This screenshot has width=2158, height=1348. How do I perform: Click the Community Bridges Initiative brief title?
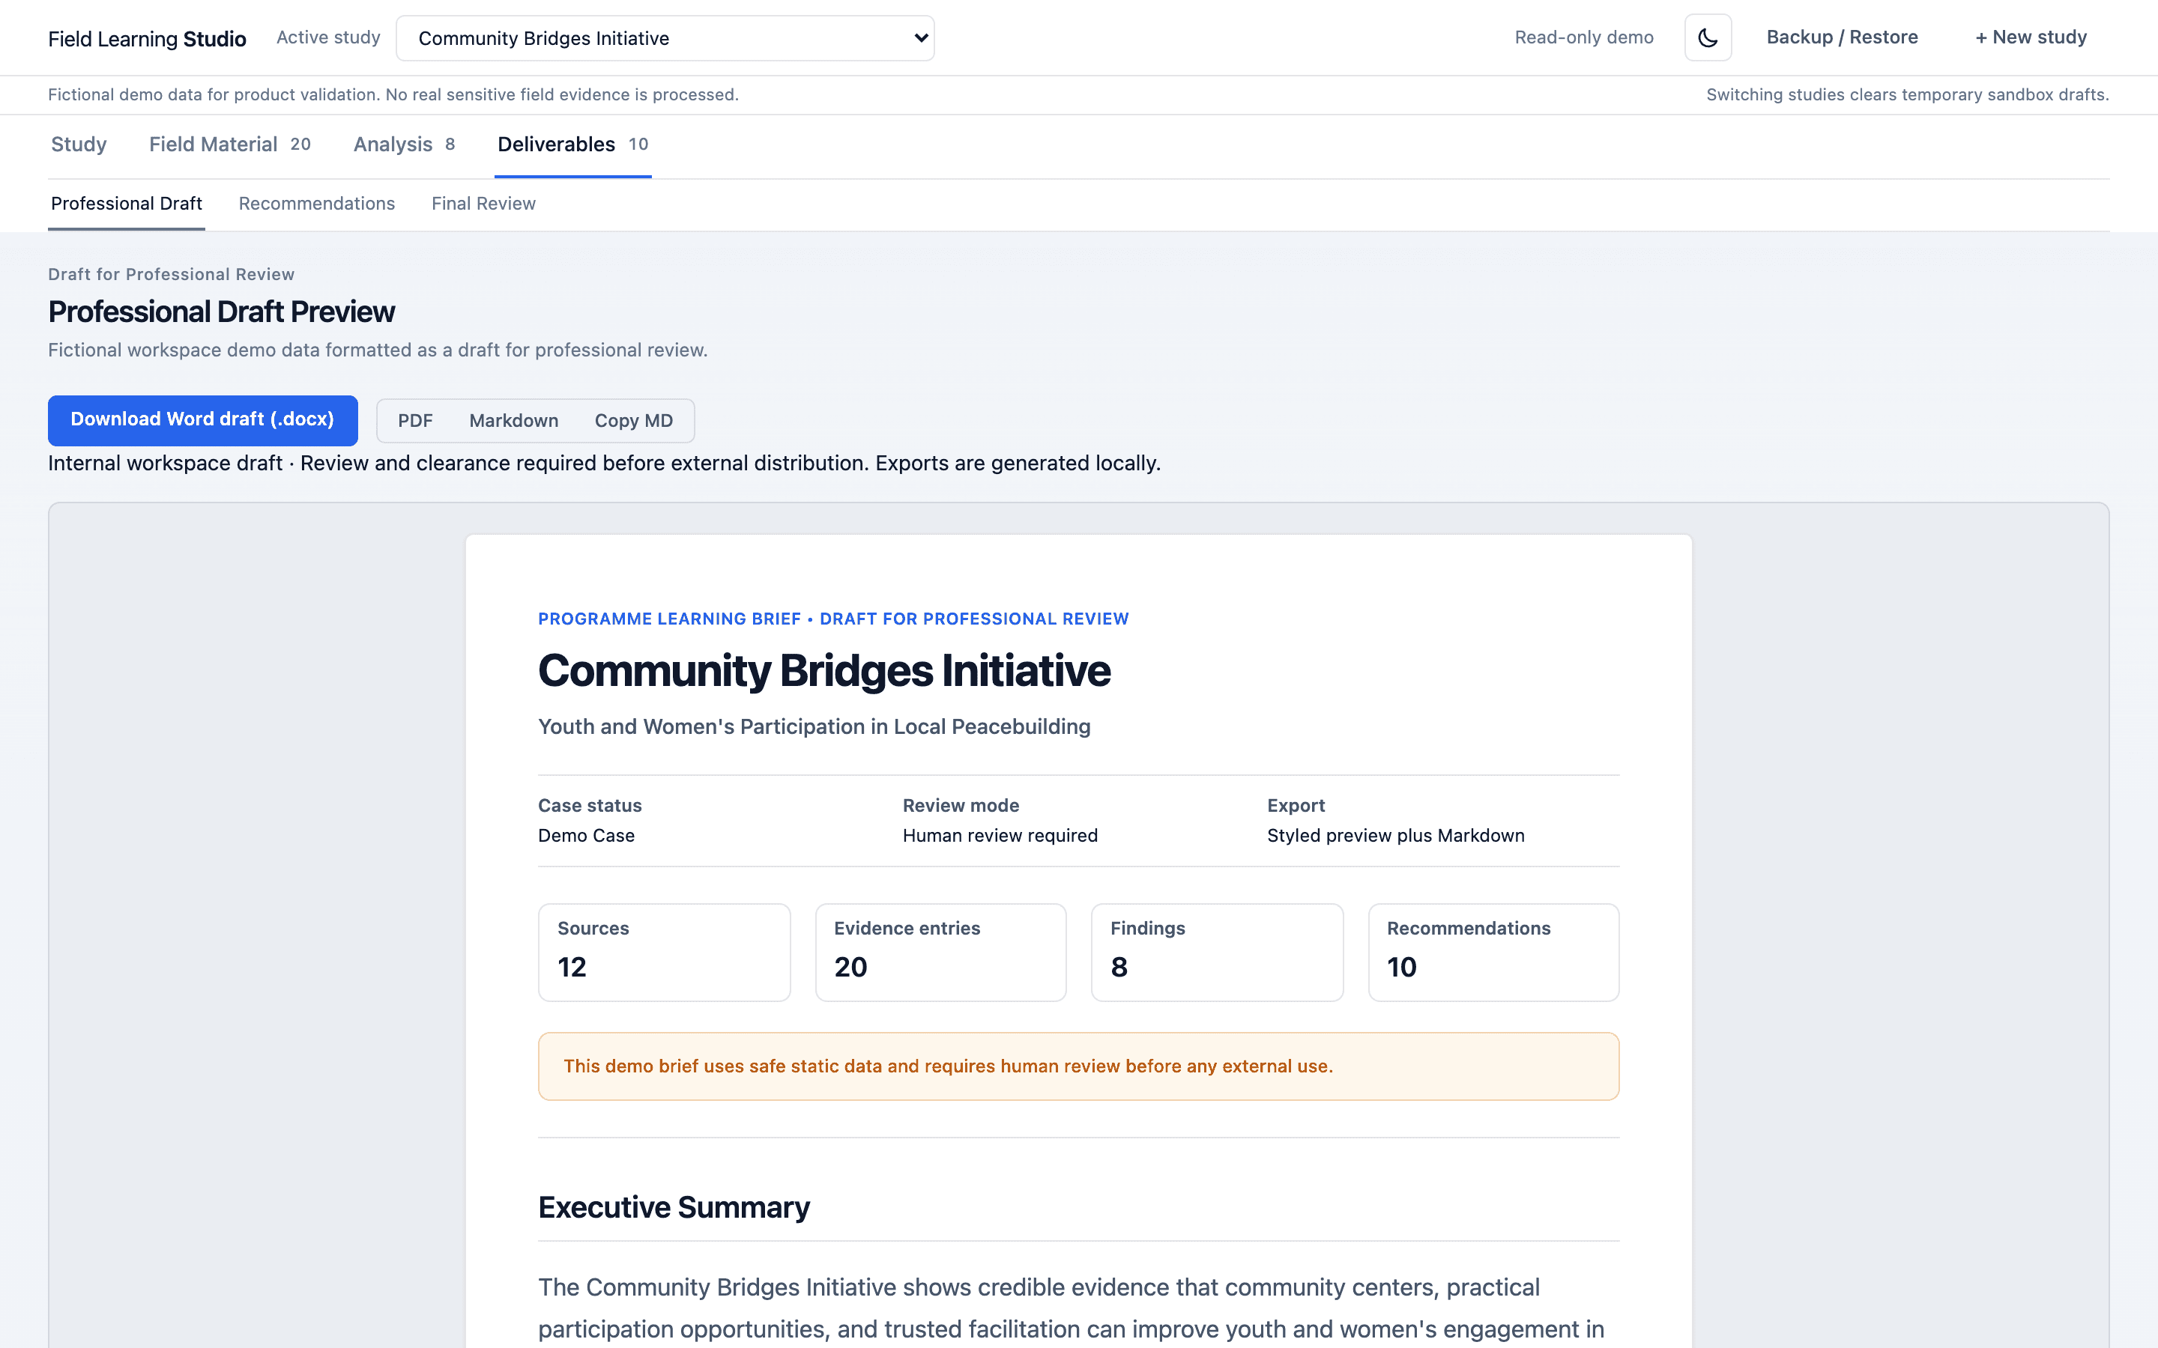[824, 671]
